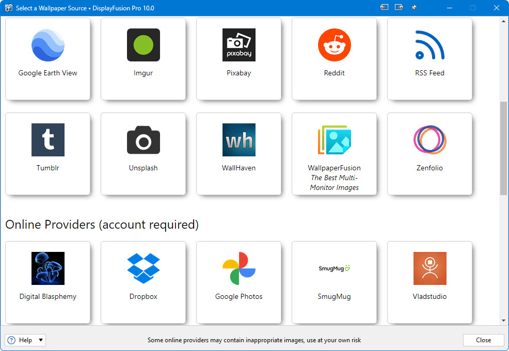Choose the Tumblr provider
Image resolution: width=509 pixels, height=351 pixels.
[47, 153]
